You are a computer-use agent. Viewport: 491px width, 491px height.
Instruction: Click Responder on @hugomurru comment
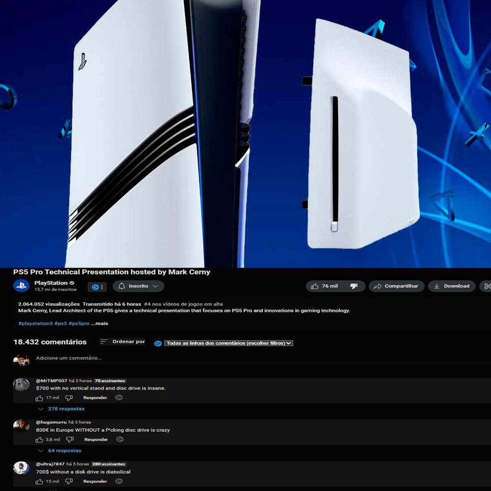click(96, 439)
